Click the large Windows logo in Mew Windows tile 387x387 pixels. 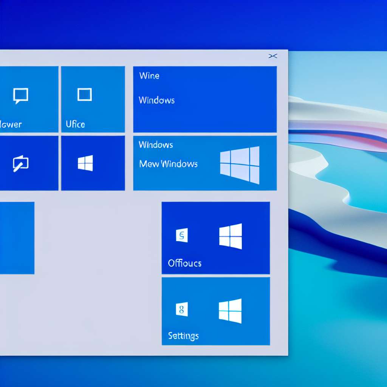[x=240, y=165]
